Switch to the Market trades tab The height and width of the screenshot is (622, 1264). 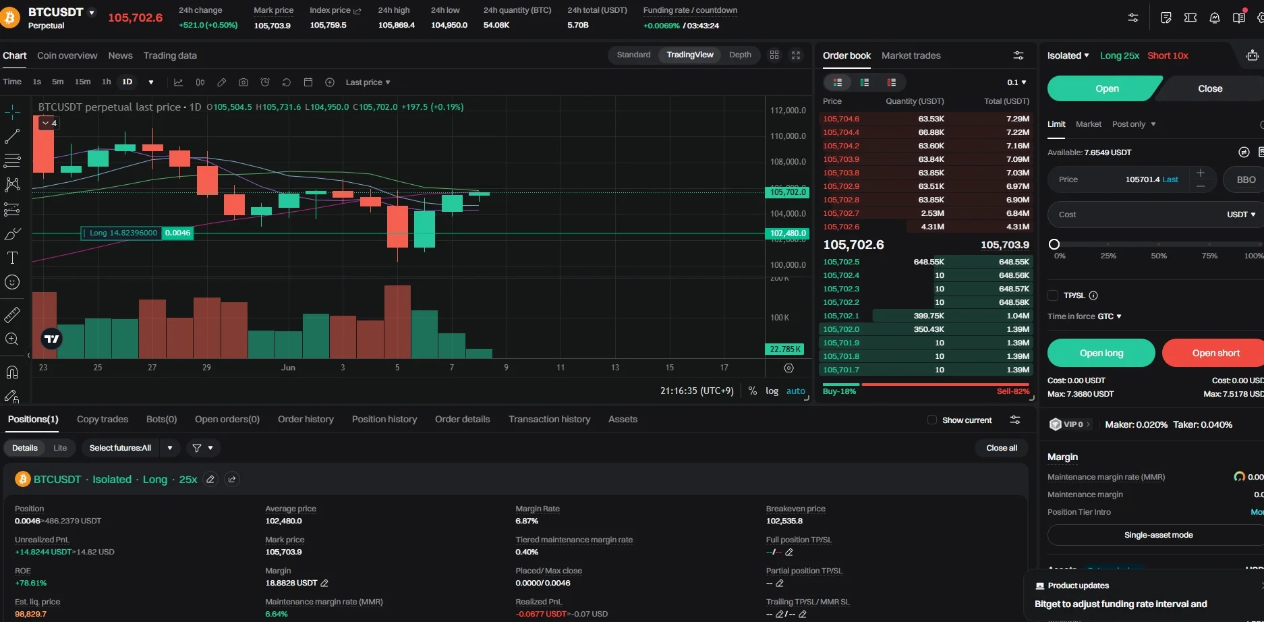tap(911, 55)
